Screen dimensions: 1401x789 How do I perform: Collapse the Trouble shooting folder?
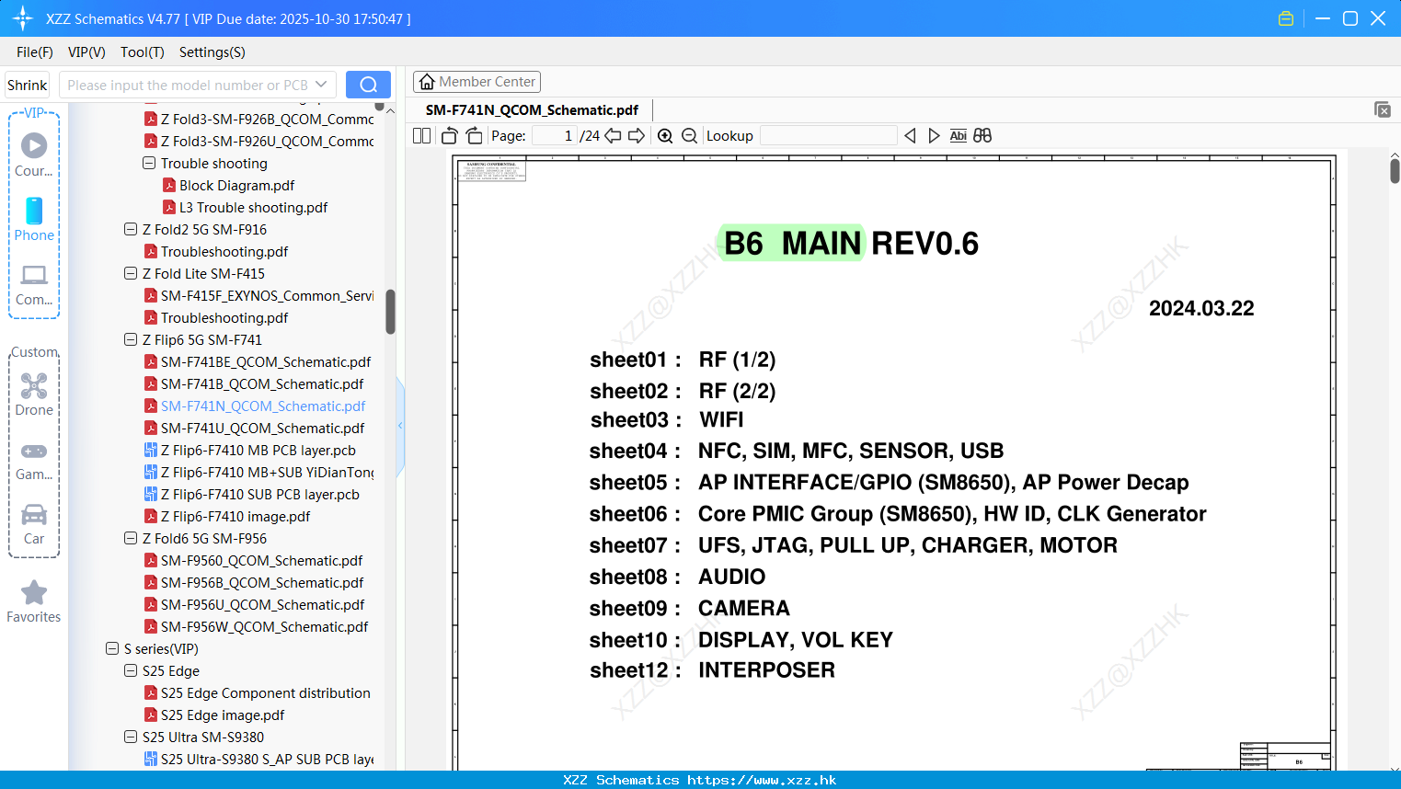149,163
